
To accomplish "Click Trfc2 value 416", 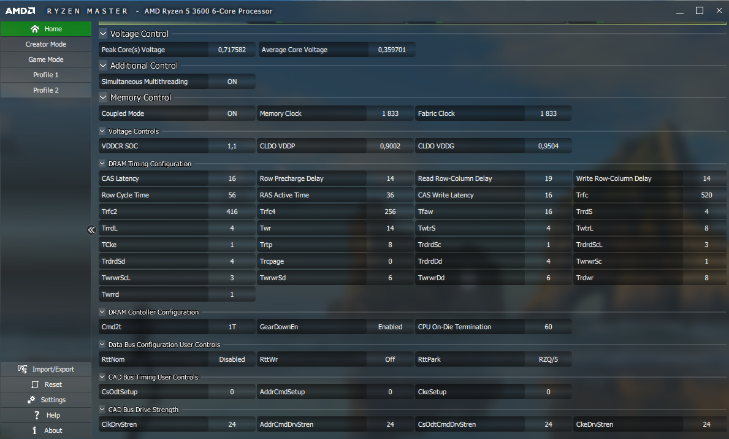I will pos(232,212).
